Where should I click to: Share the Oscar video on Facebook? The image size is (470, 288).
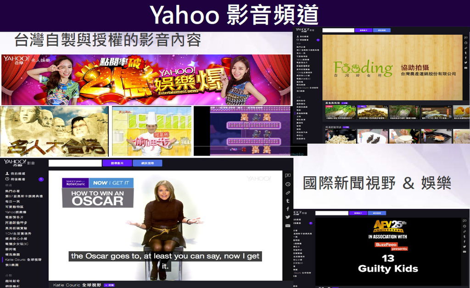[288, 208]
